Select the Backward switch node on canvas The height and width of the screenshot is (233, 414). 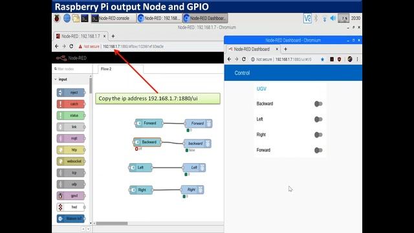(x=147, y=142)
